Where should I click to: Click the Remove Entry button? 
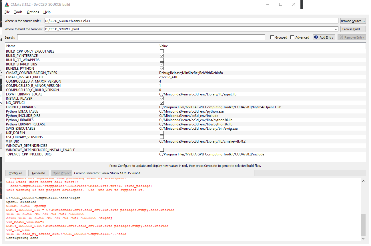tap(352, 37)
